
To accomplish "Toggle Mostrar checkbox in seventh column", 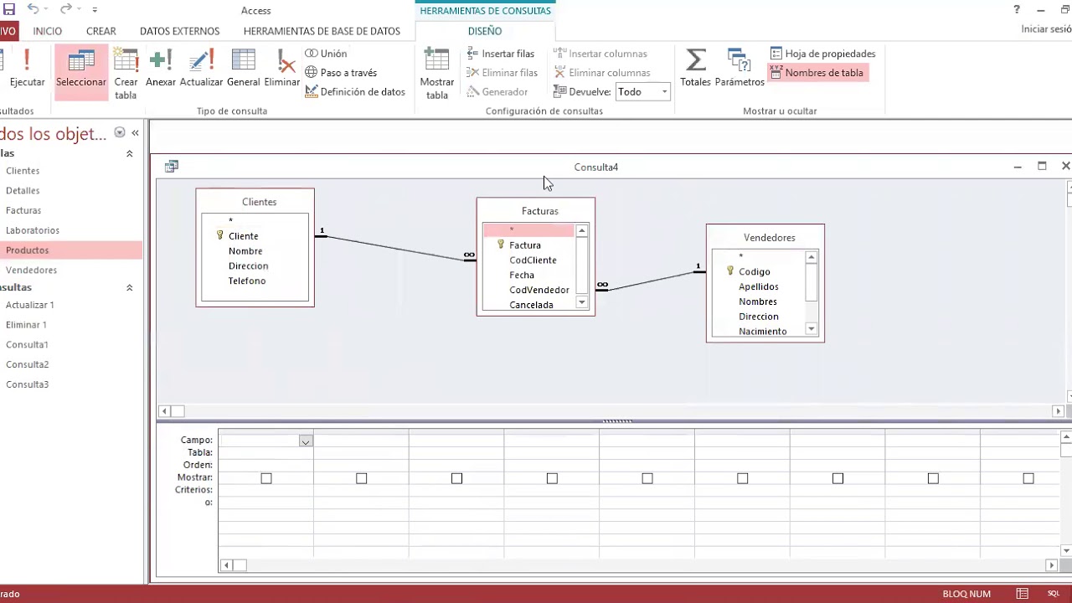I will (x=837, y=478).
